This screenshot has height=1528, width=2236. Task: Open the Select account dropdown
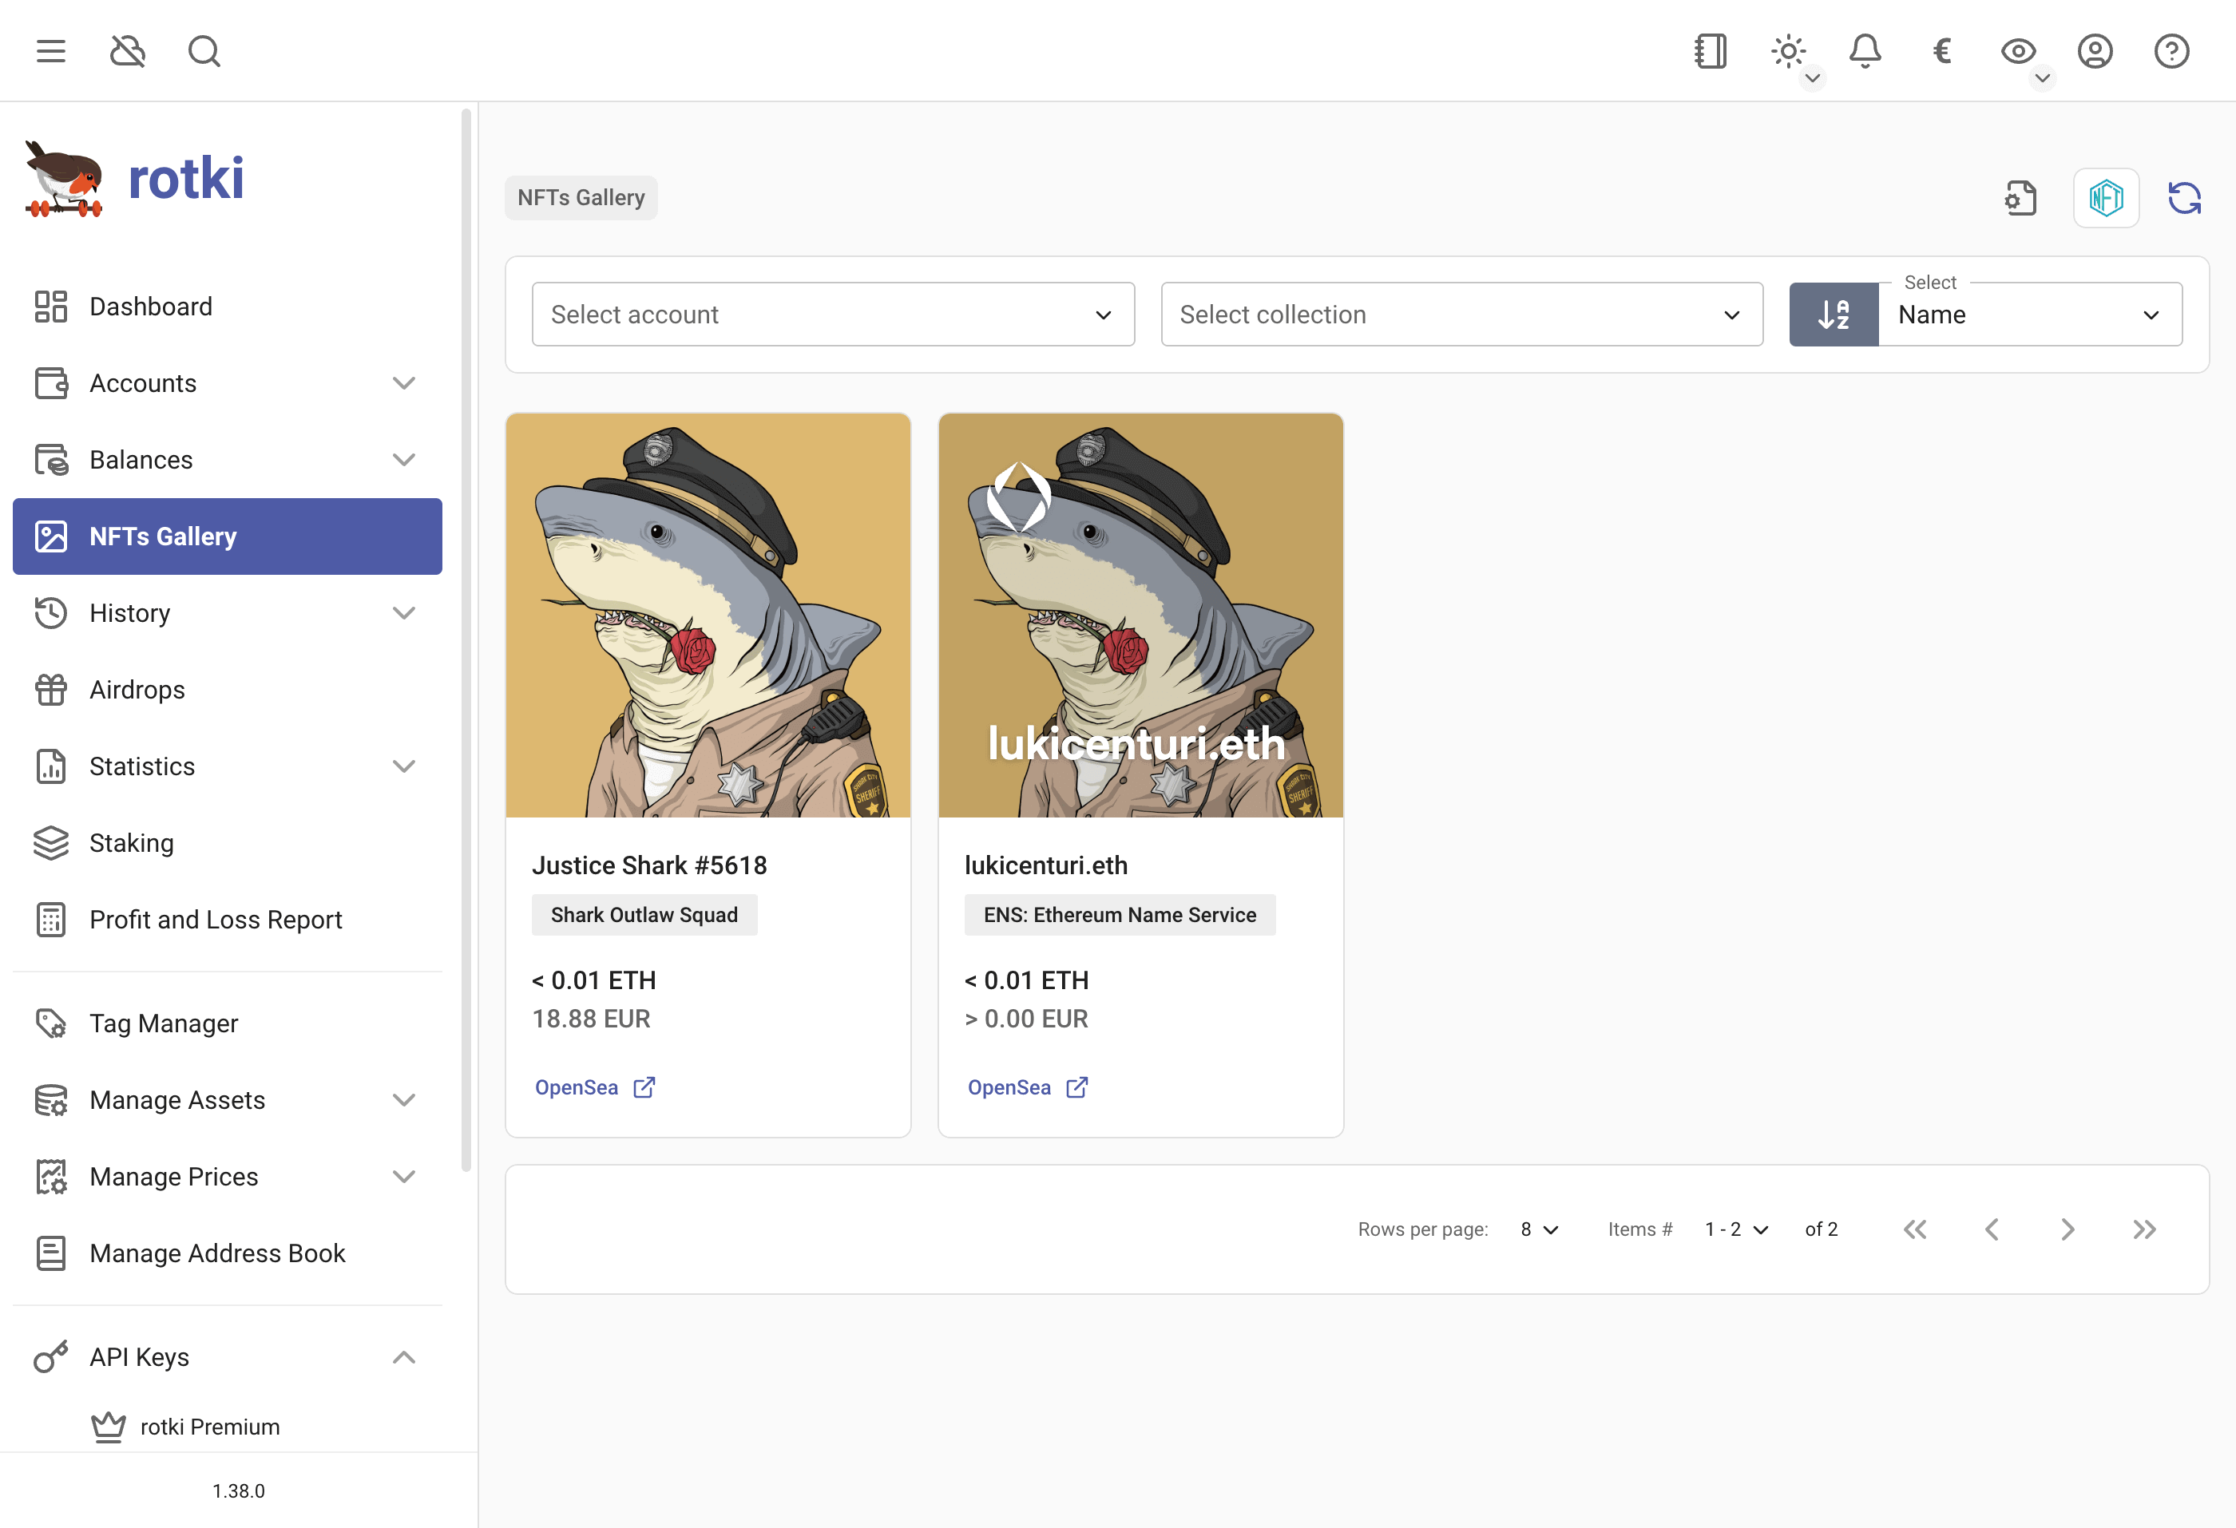point(833,315)
